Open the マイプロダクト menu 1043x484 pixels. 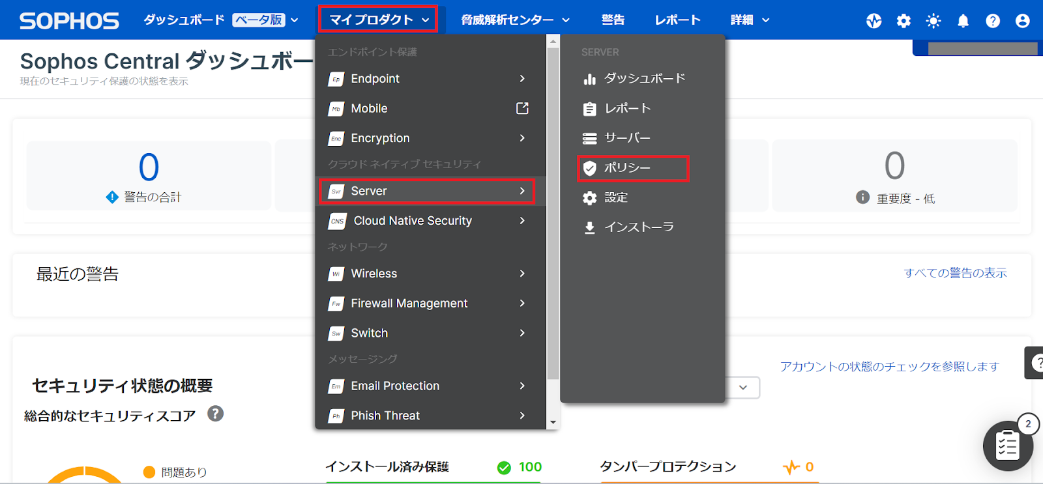click(x=378, y=20)
